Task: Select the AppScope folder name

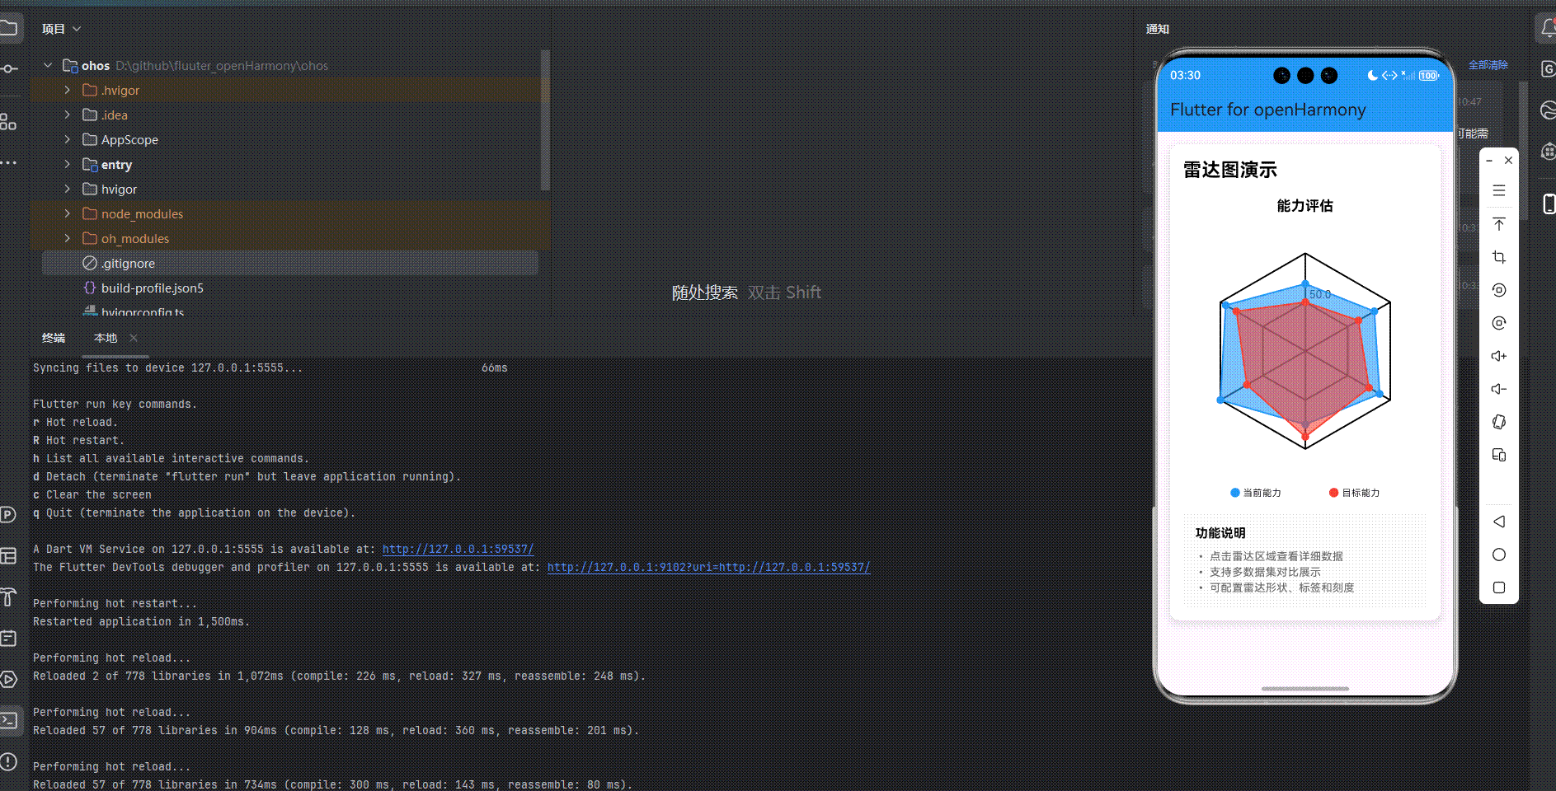Action: (x=129, y=140)
